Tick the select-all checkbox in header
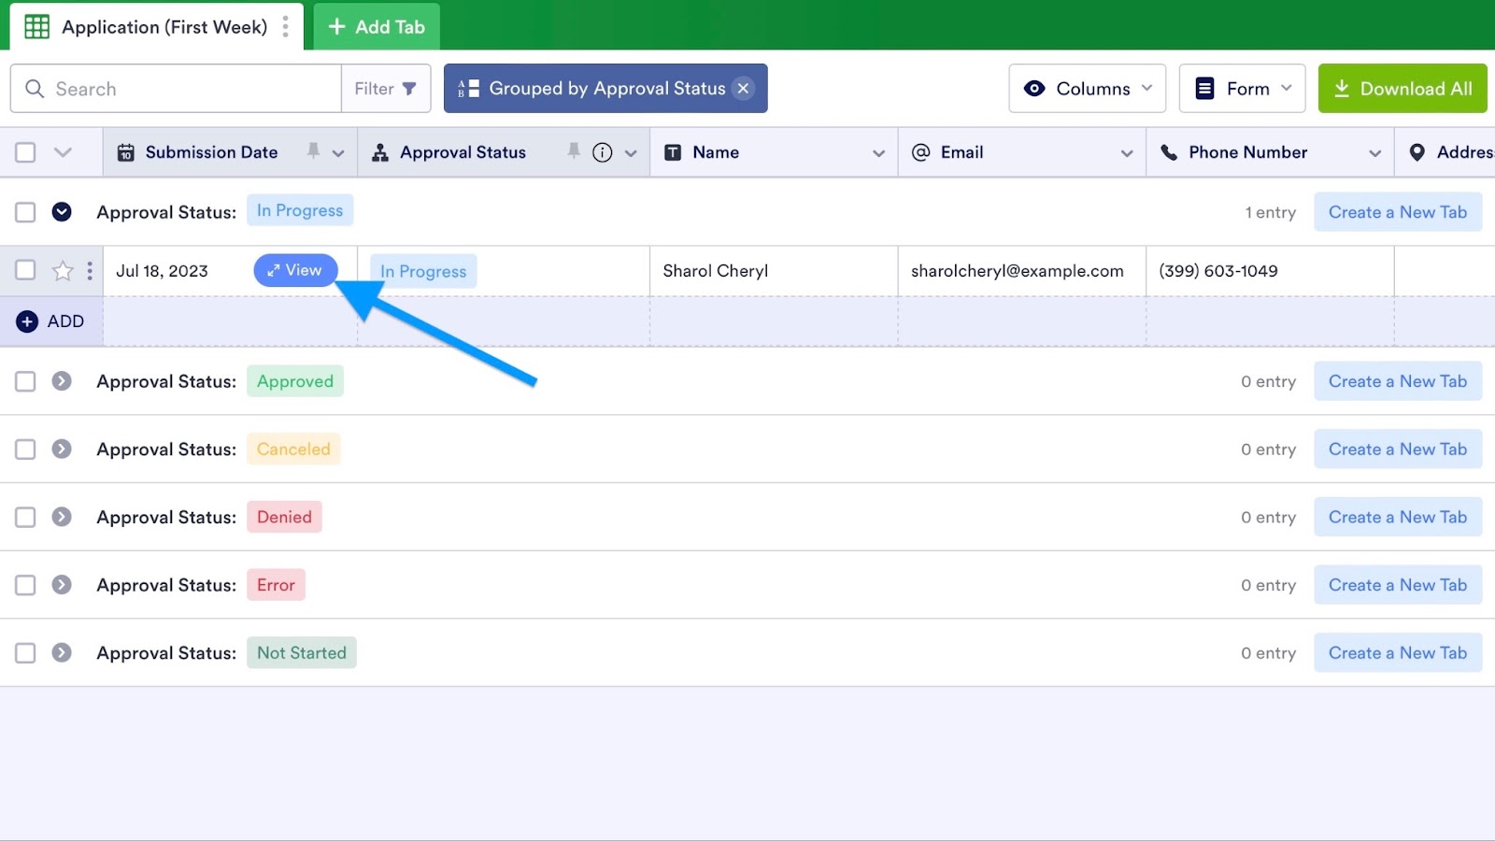Image resolution: width=1495 pixels, height=841 pixels. pos(25,152)
